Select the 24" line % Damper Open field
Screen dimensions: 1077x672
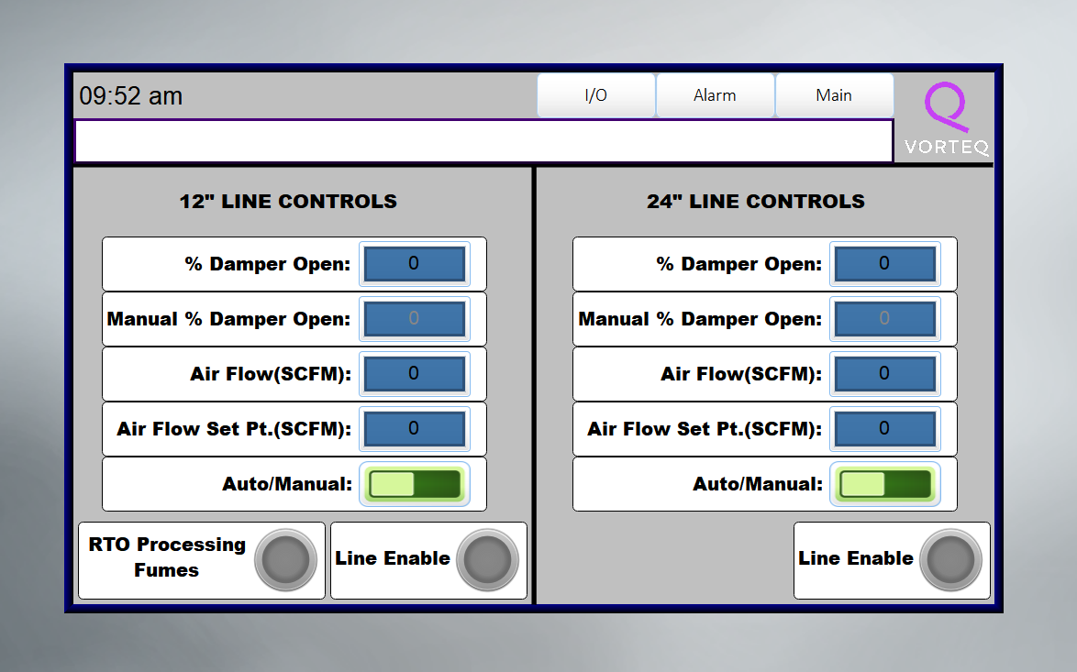tap(884, 264)
